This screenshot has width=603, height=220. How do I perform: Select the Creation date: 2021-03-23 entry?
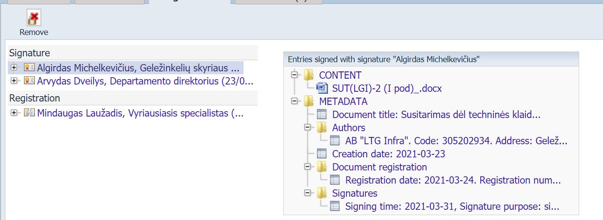388,154
